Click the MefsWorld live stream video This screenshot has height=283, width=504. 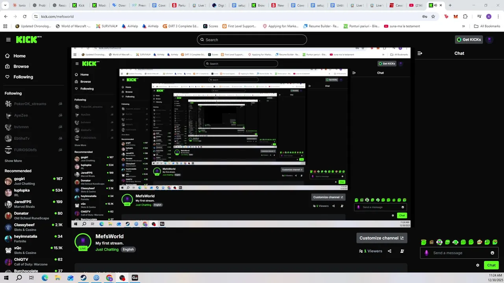click(x=241, y=137)
